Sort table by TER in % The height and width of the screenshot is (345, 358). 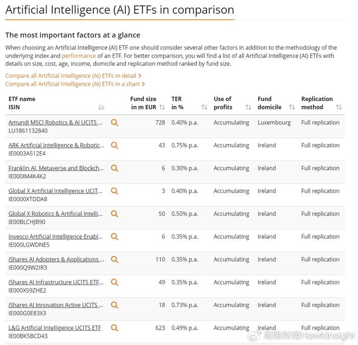coord(205,107)
